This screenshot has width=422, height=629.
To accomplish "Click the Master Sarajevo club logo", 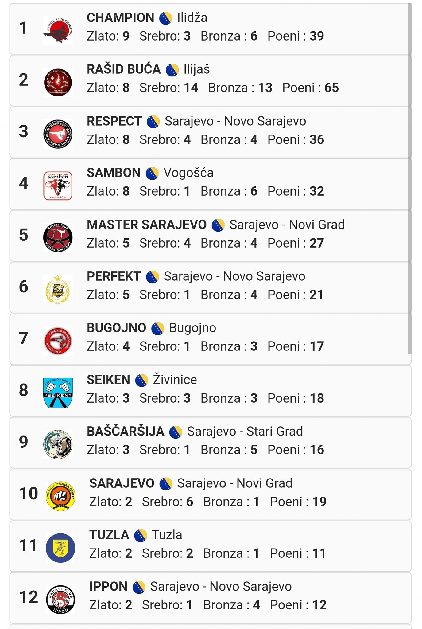I will point(58,237).
